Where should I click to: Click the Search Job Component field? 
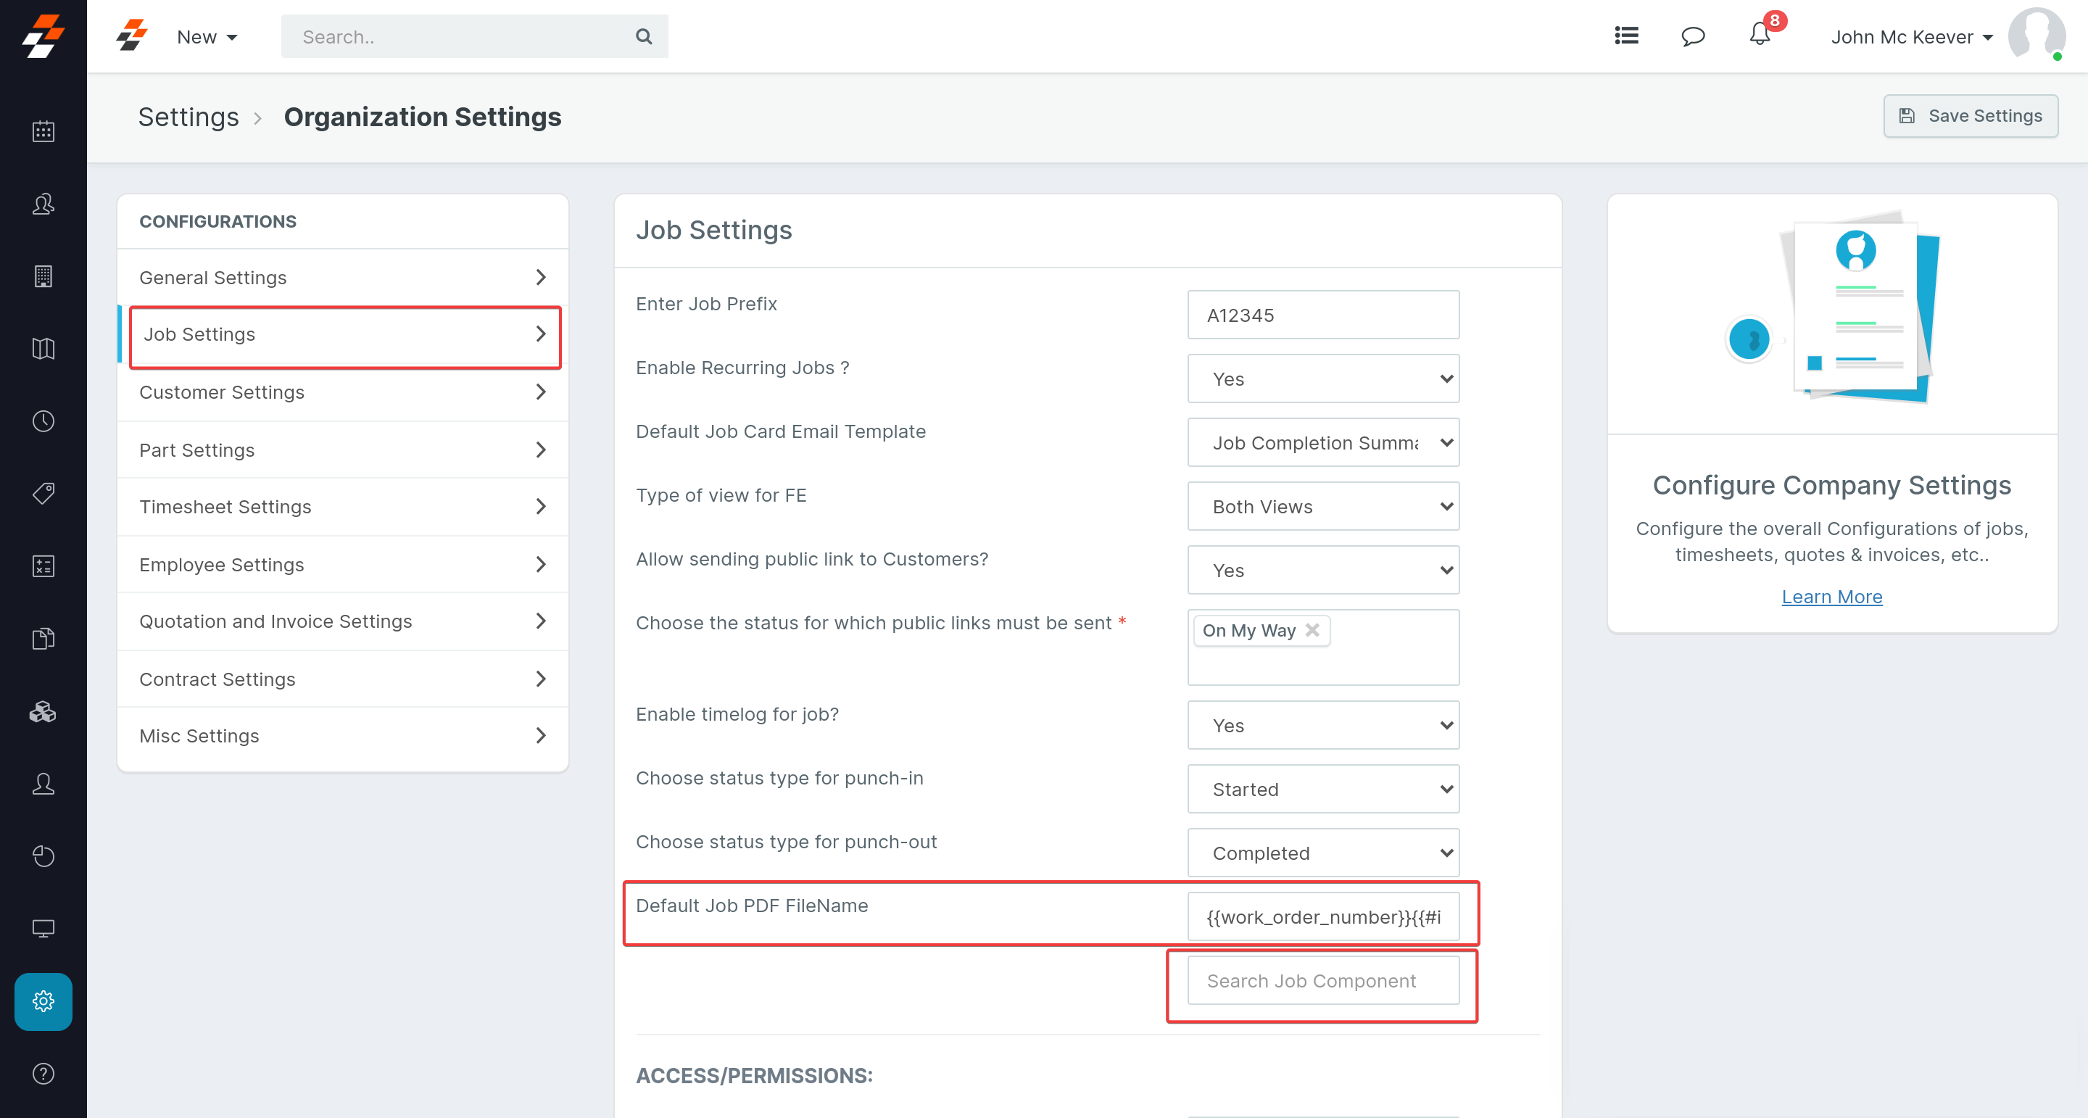pos(1323,981)
